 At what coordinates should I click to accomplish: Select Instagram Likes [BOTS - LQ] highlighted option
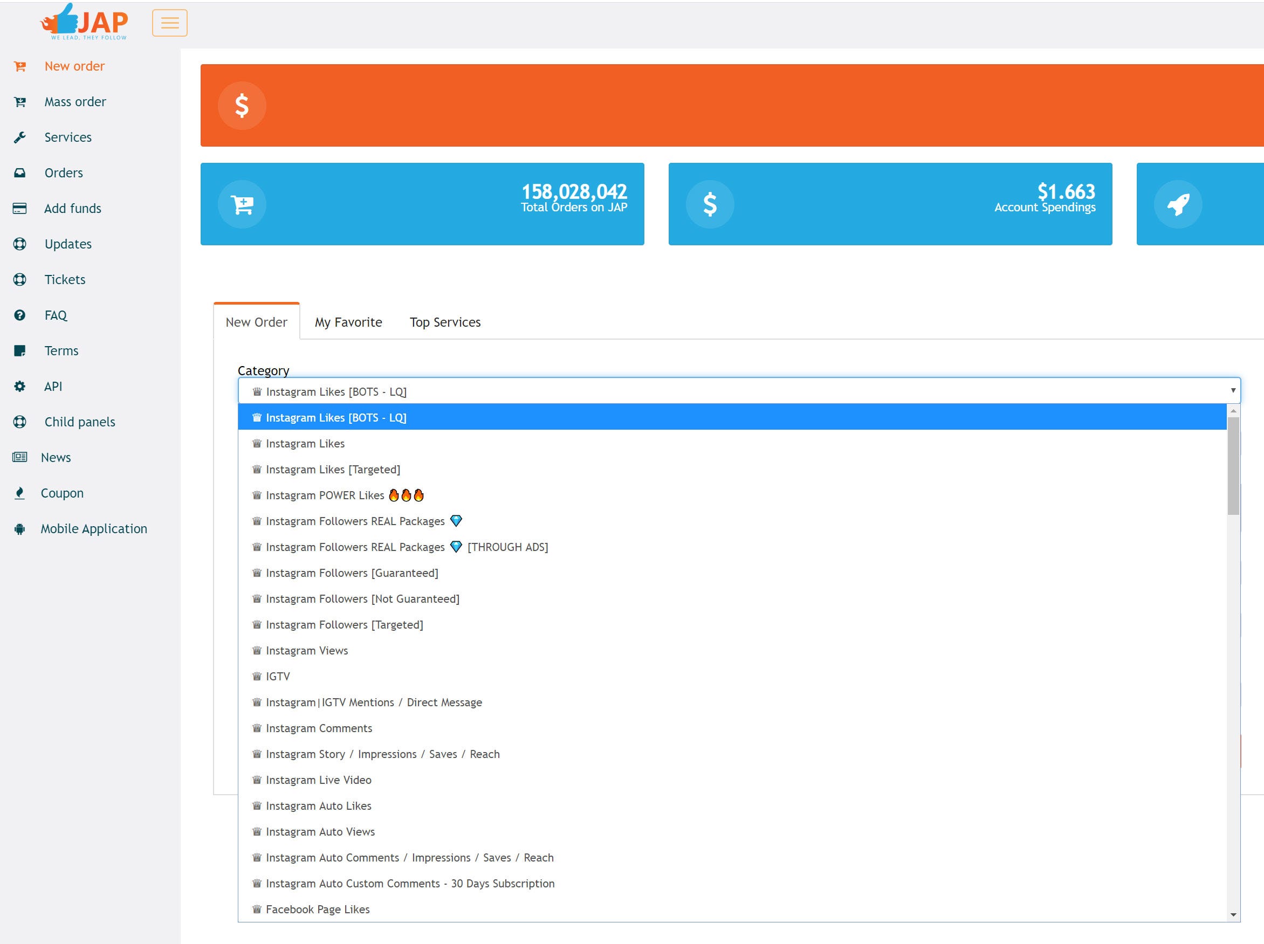pos(733,417)
